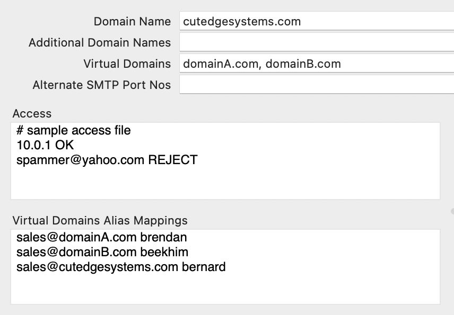This screenshot has width=454, height=315.
Task: Click blank area in Alias Mappings box
Action: pos(225,289)
